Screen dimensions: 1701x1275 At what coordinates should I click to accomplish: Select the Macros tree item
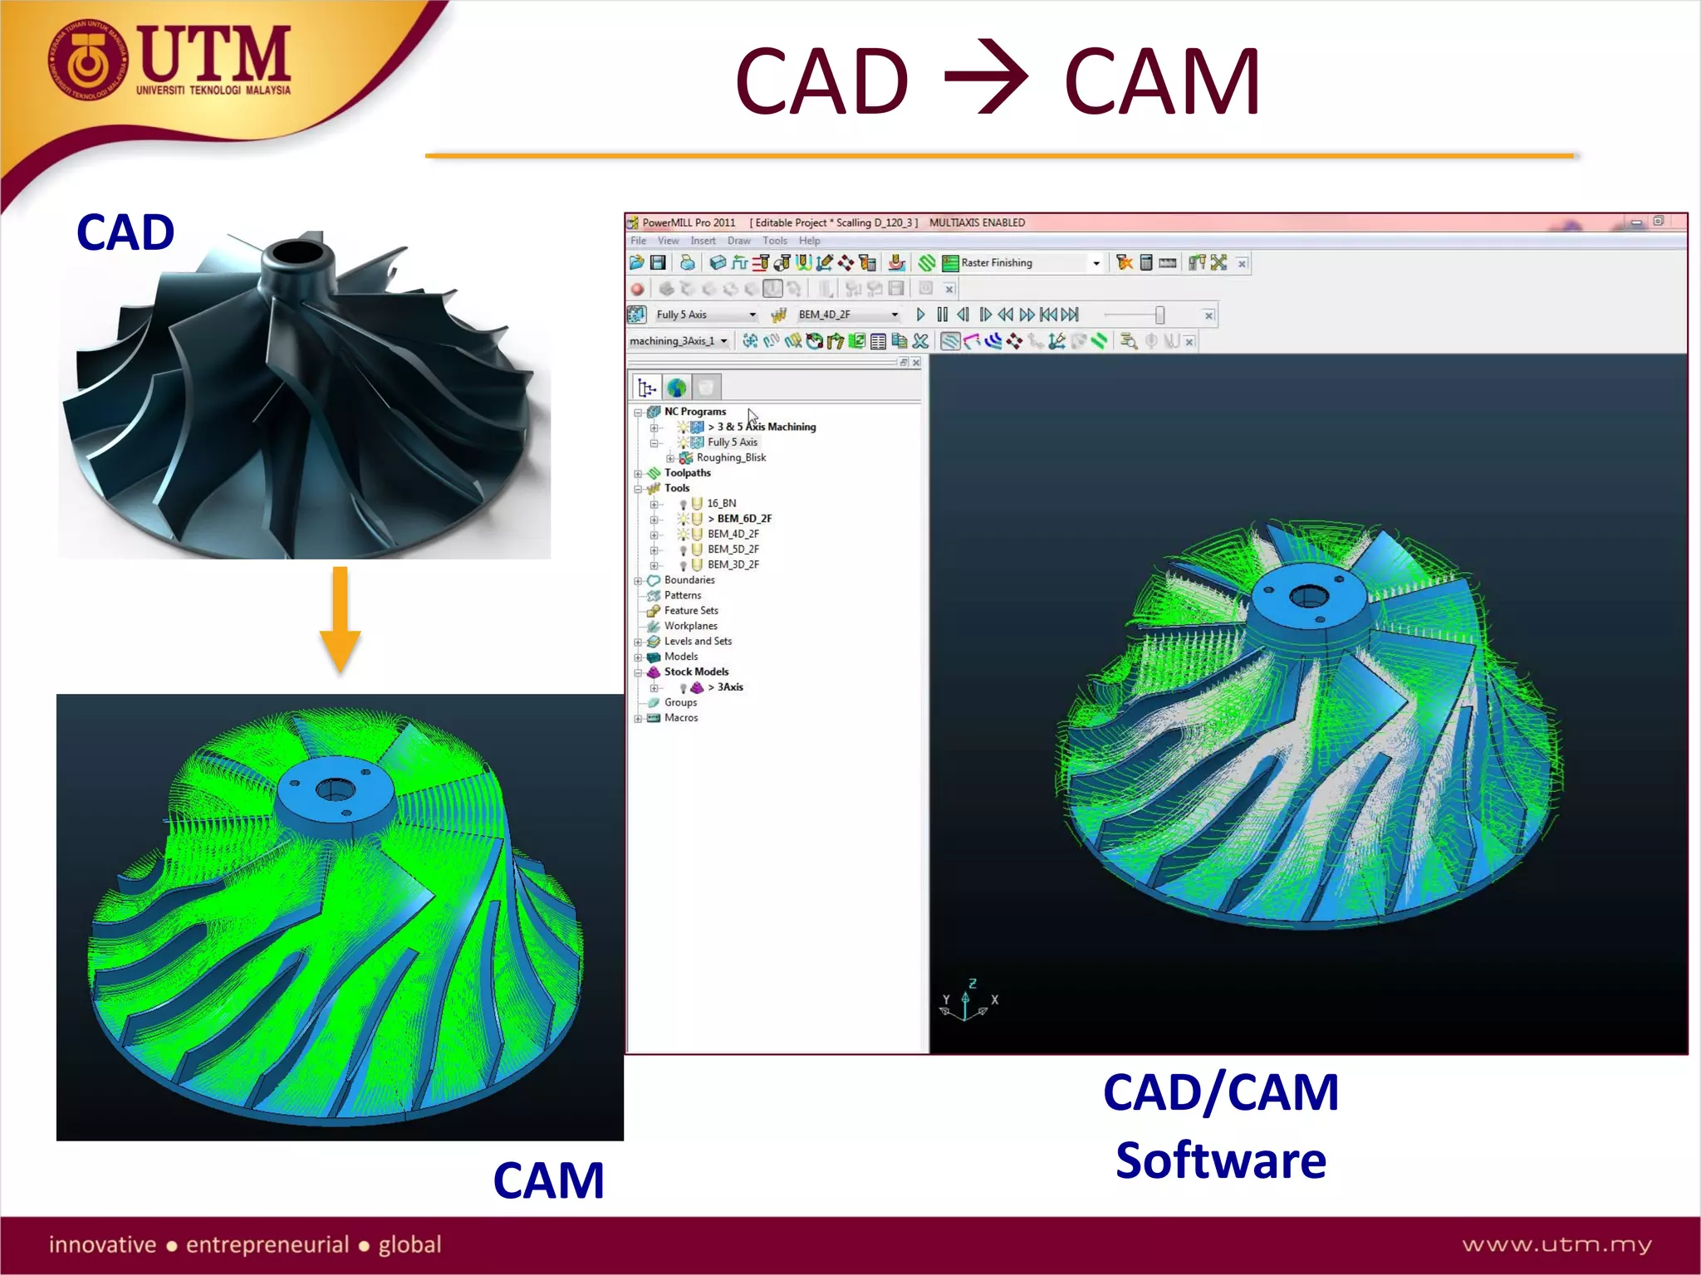click(681, 719)
